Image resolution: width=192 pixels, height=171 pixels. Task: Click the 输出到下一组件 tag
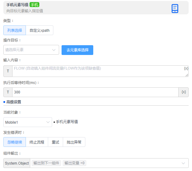pos(47,163)
